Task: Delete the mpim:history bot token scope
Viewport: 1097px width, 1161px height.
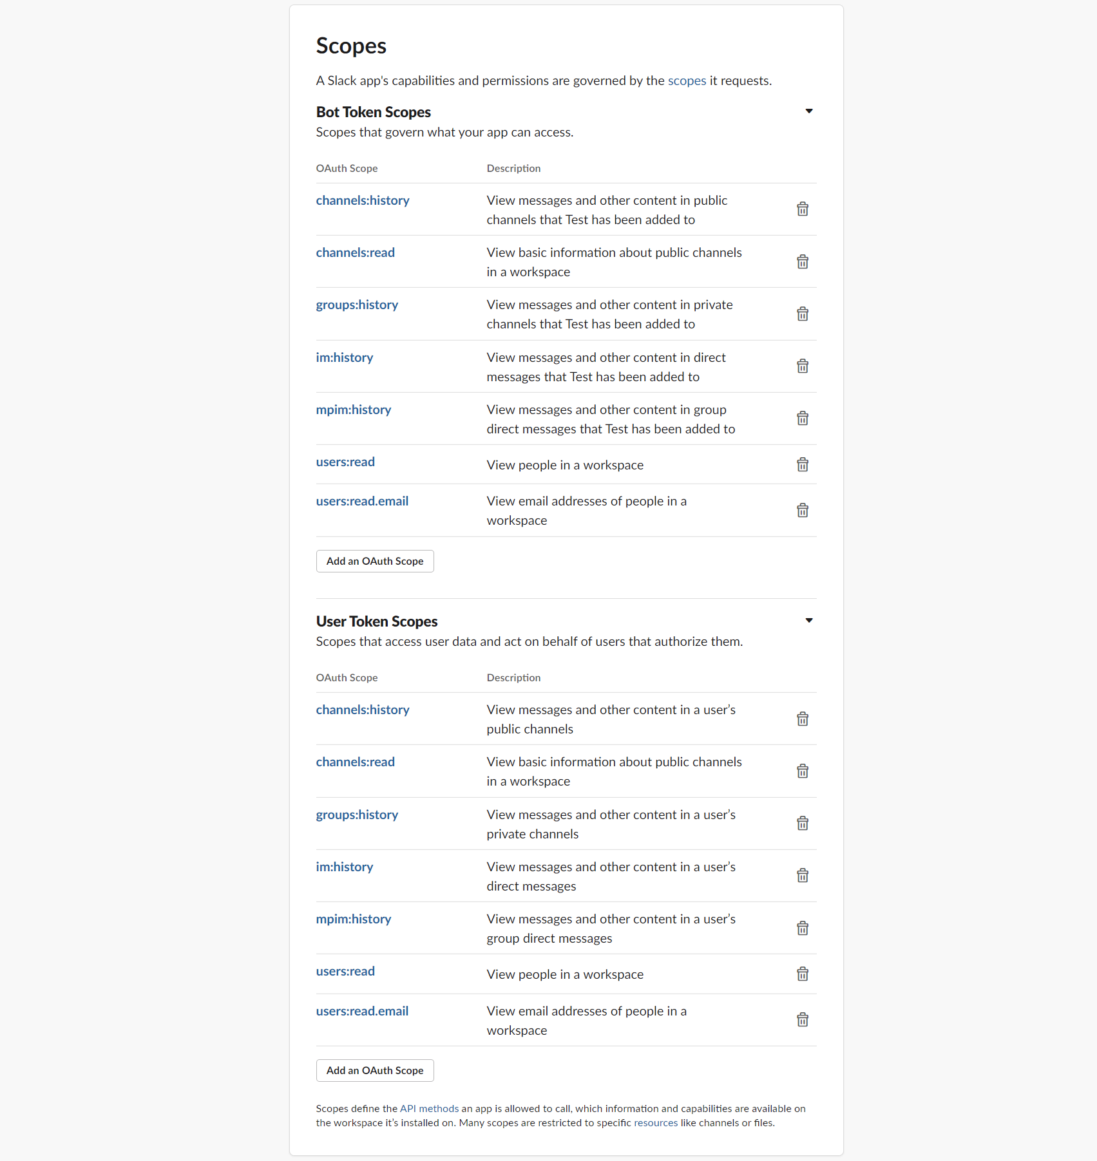Action: pos(803,418)
